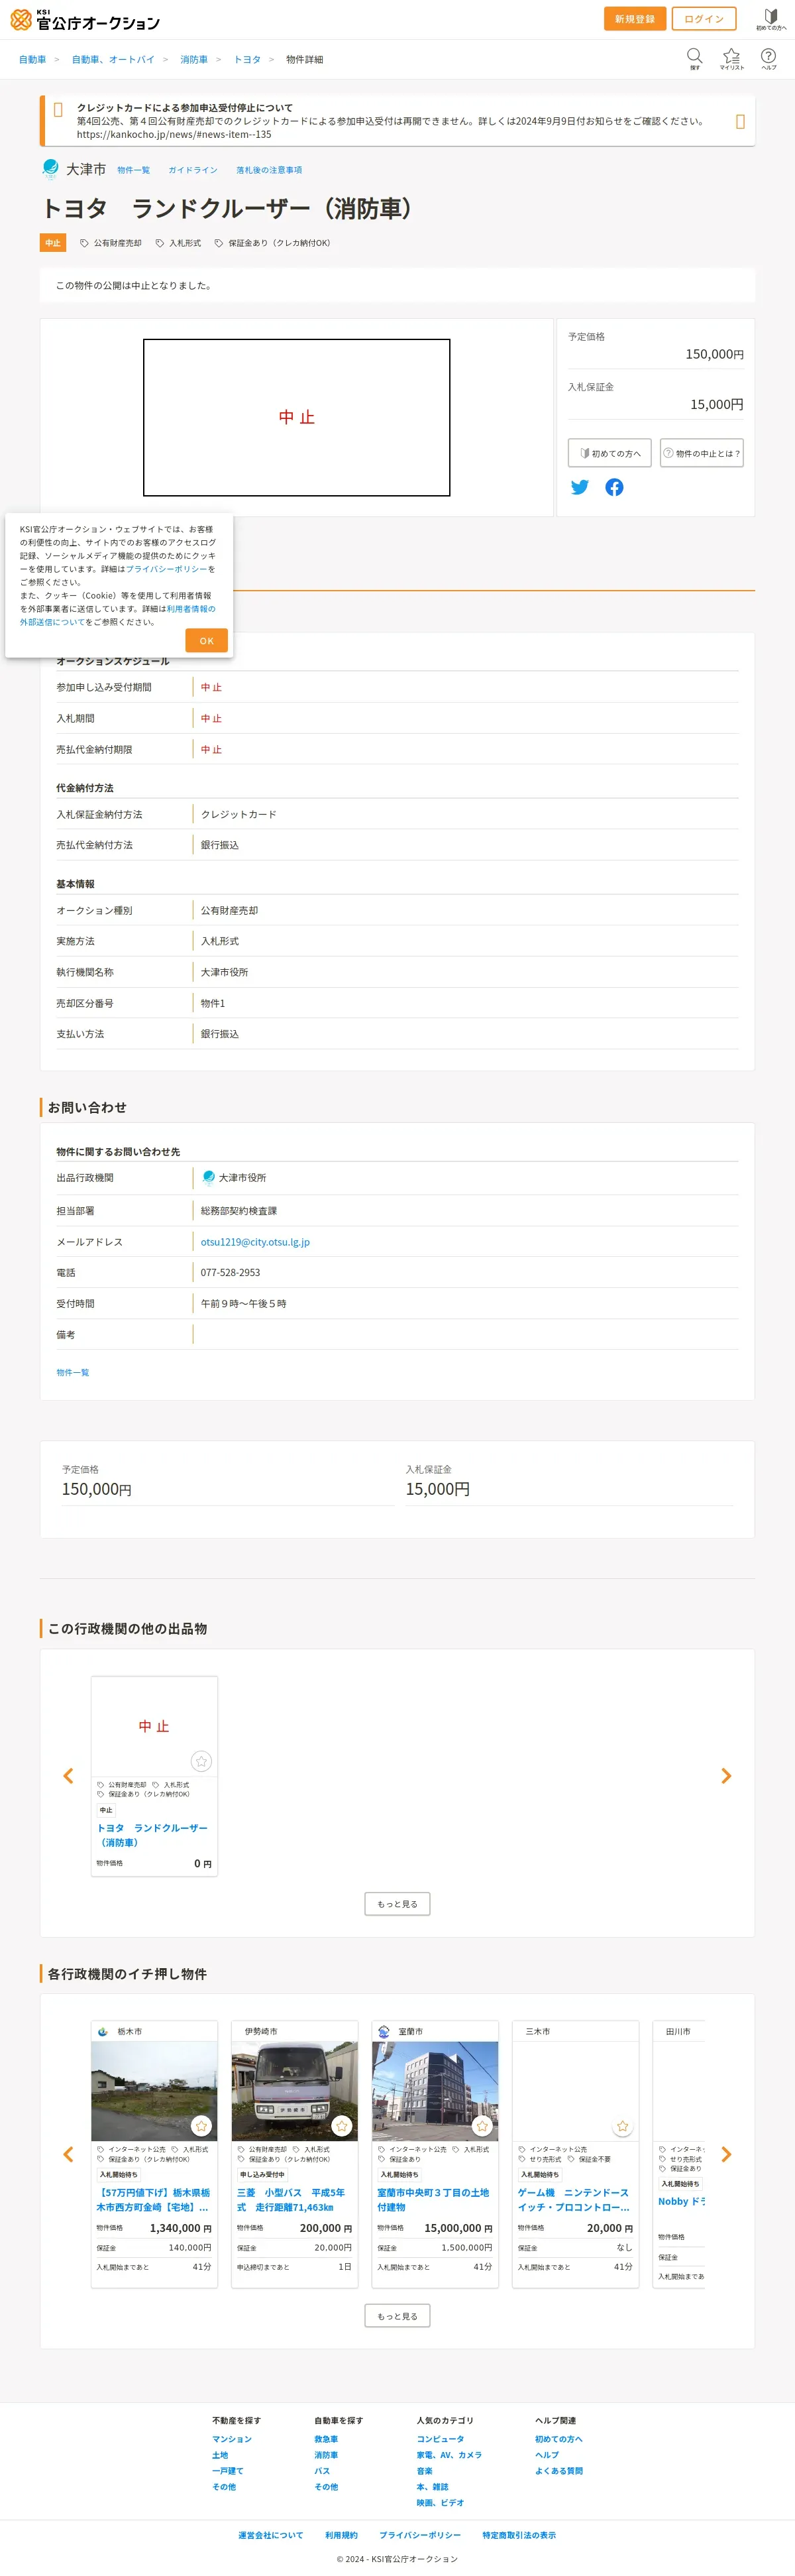Previous arrow in イチ押し物件 carousel
Viewport: 795px width, 2576px height.
pyautogui.click(x=68, y=2155)
